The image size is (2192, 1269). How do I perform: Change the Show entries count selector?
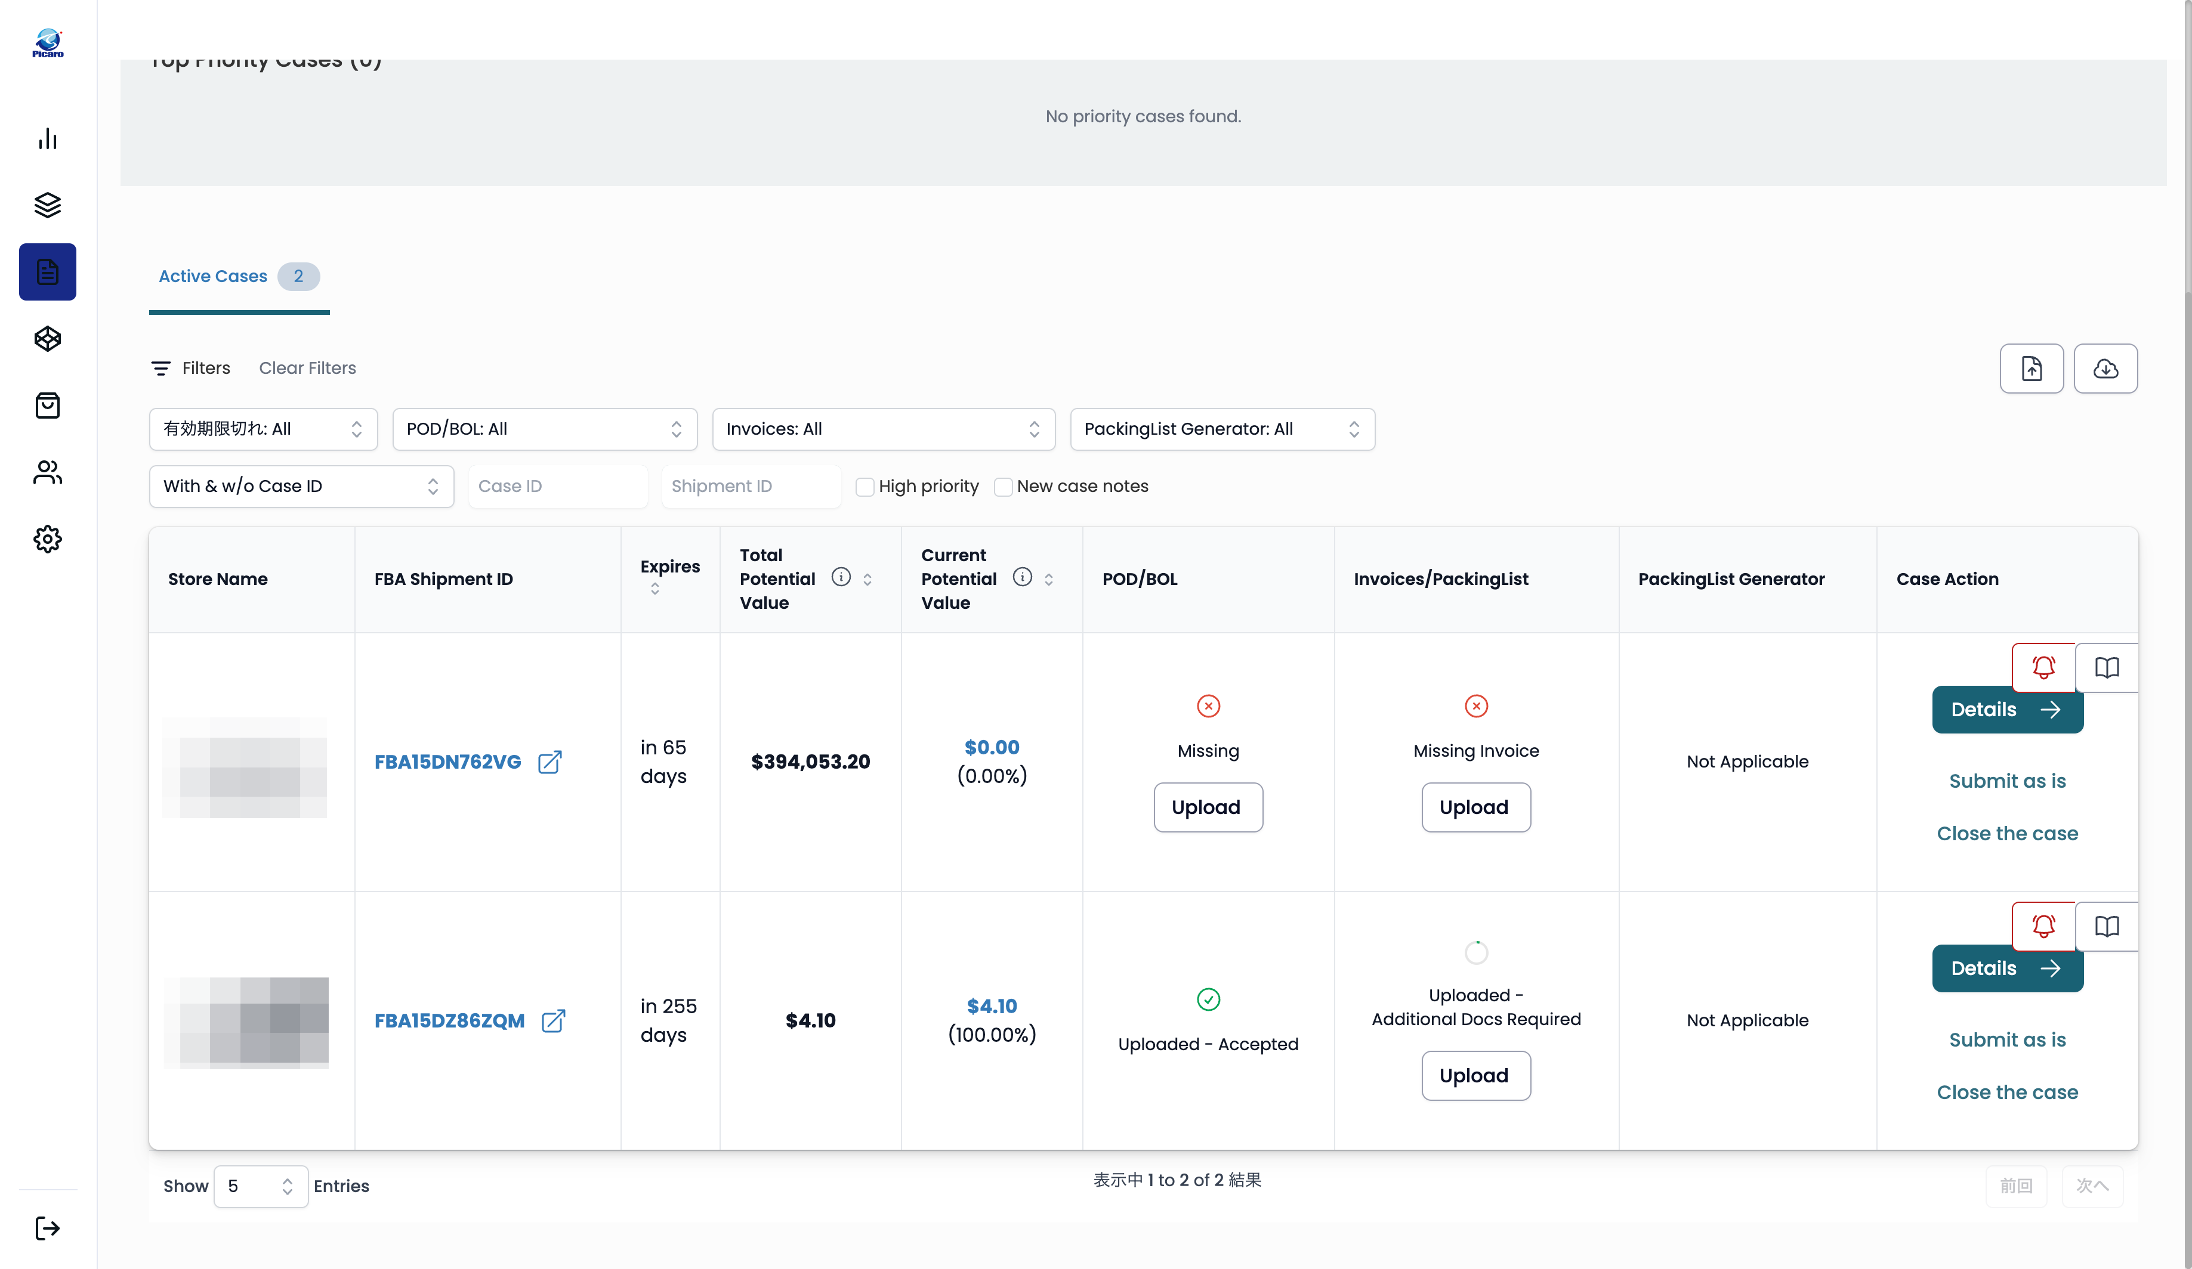(x=261, y=1187)
